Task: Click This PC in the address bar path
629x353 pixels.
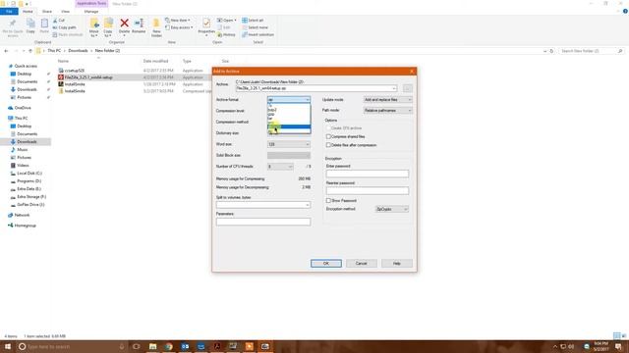Action: tap(54, 51)
